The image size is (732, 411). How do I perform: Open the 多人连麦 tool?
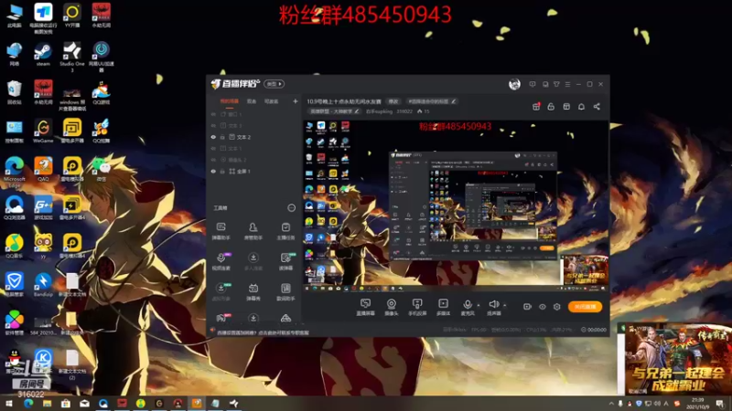pyautogui.click(x=253, y=261)
